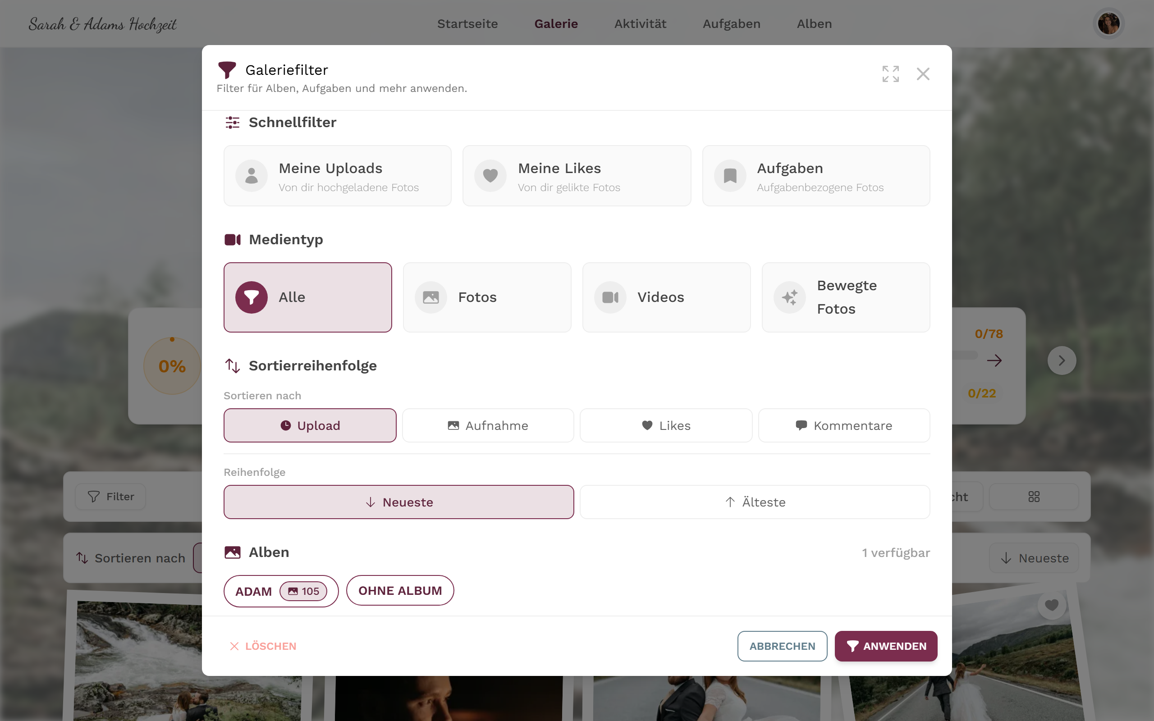This screenshot has width=1154, height=721.
Task: Close the Galeriefilter dialog
Action: (923, 74)
